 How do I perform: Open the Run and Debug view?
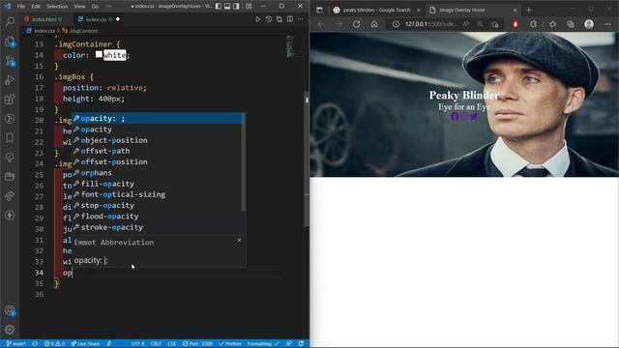pos(10,80)
